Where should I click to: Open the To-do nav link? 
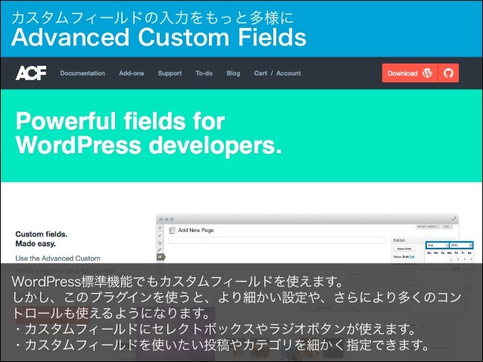coord(204,73)
